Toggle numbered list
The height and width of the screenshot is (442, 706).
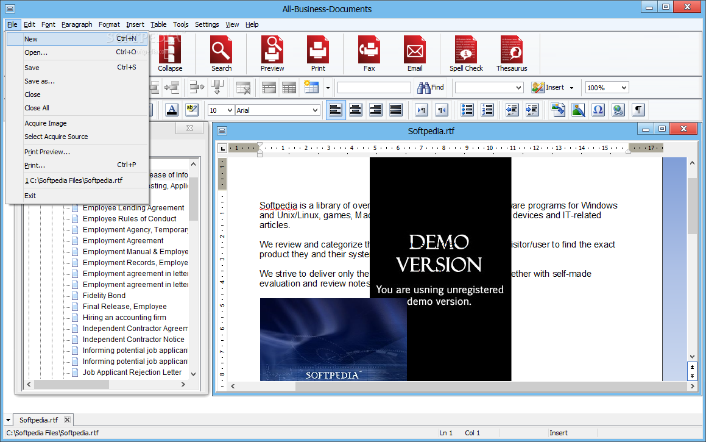point(487,110)
